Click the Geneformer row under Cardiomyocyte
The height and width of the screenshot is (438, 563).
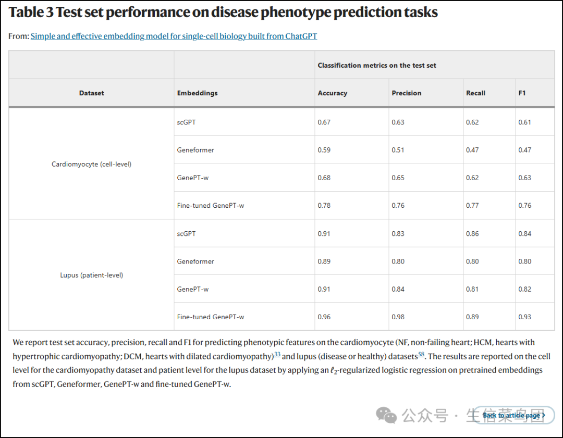pos(195,150)
